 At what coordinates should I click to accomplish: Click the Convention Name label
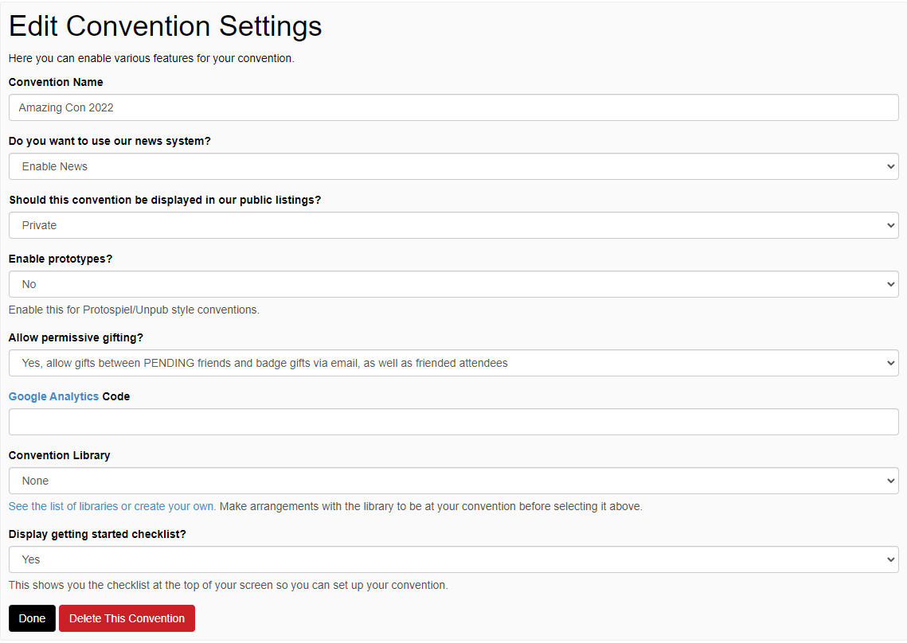coord(56,82)
